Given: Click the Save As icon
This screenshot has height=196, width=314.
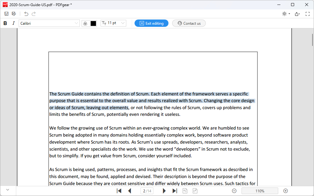Looking at the screenshot, I should point(14,14).
